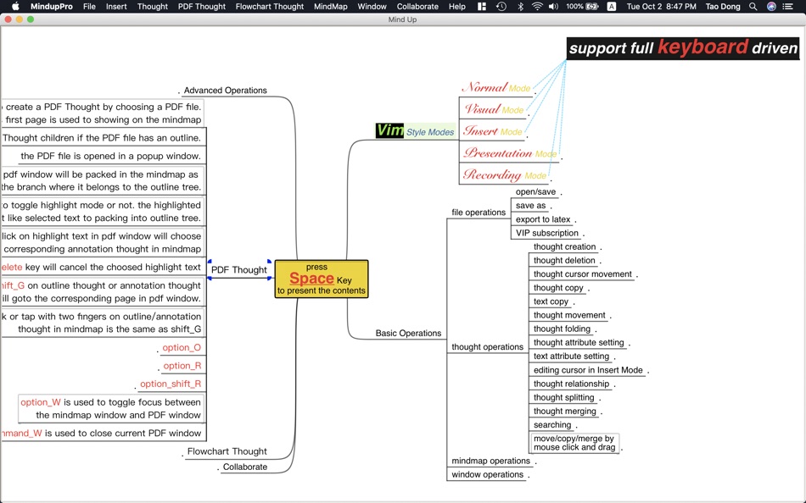Viewport: 806px width, 503px height.
Task: Open the Wi-Fi status menu
Action: click(537, 7)
